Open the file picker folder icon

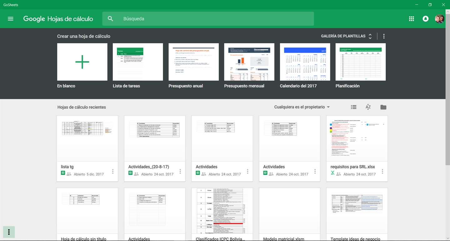tap(383, 107)
